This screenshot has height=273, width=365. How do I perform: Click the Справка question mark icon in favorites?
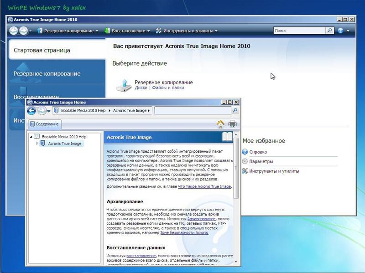click(245, 152)
